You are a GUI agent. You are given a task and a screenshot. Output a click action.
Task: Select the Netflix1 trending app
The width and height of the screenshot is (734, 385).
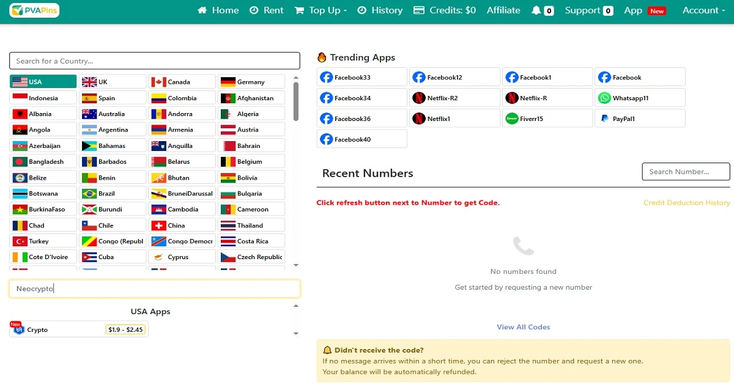[454, 119]
